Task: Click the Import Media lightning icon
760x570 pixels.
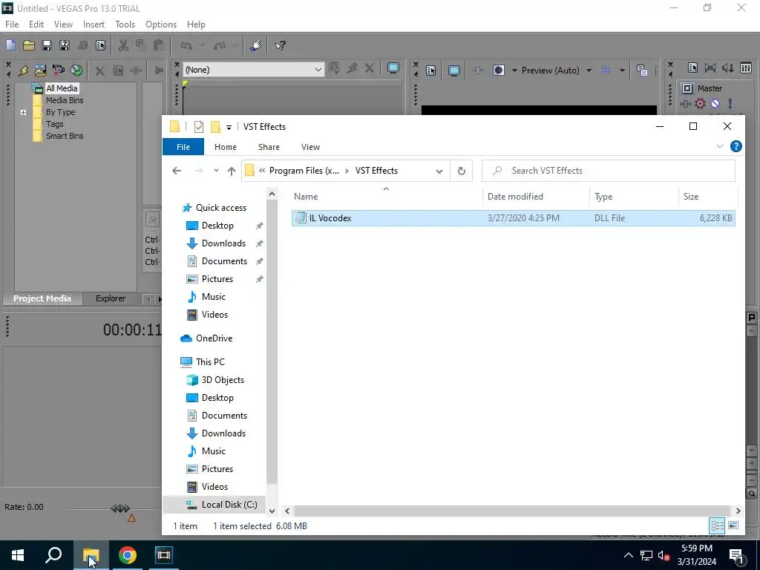Action: tap(23, 71)
